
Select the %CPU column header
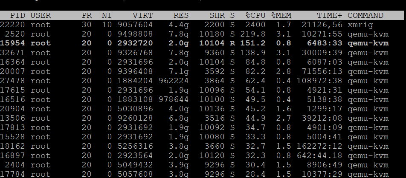[x=255, y=15]
